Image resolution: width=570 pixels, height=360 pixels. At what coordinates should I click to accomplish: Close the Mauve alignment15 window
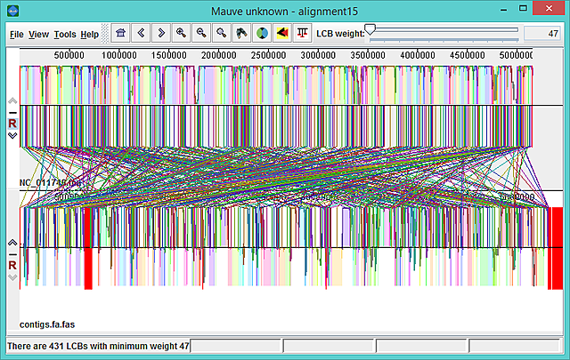point(549,8)
